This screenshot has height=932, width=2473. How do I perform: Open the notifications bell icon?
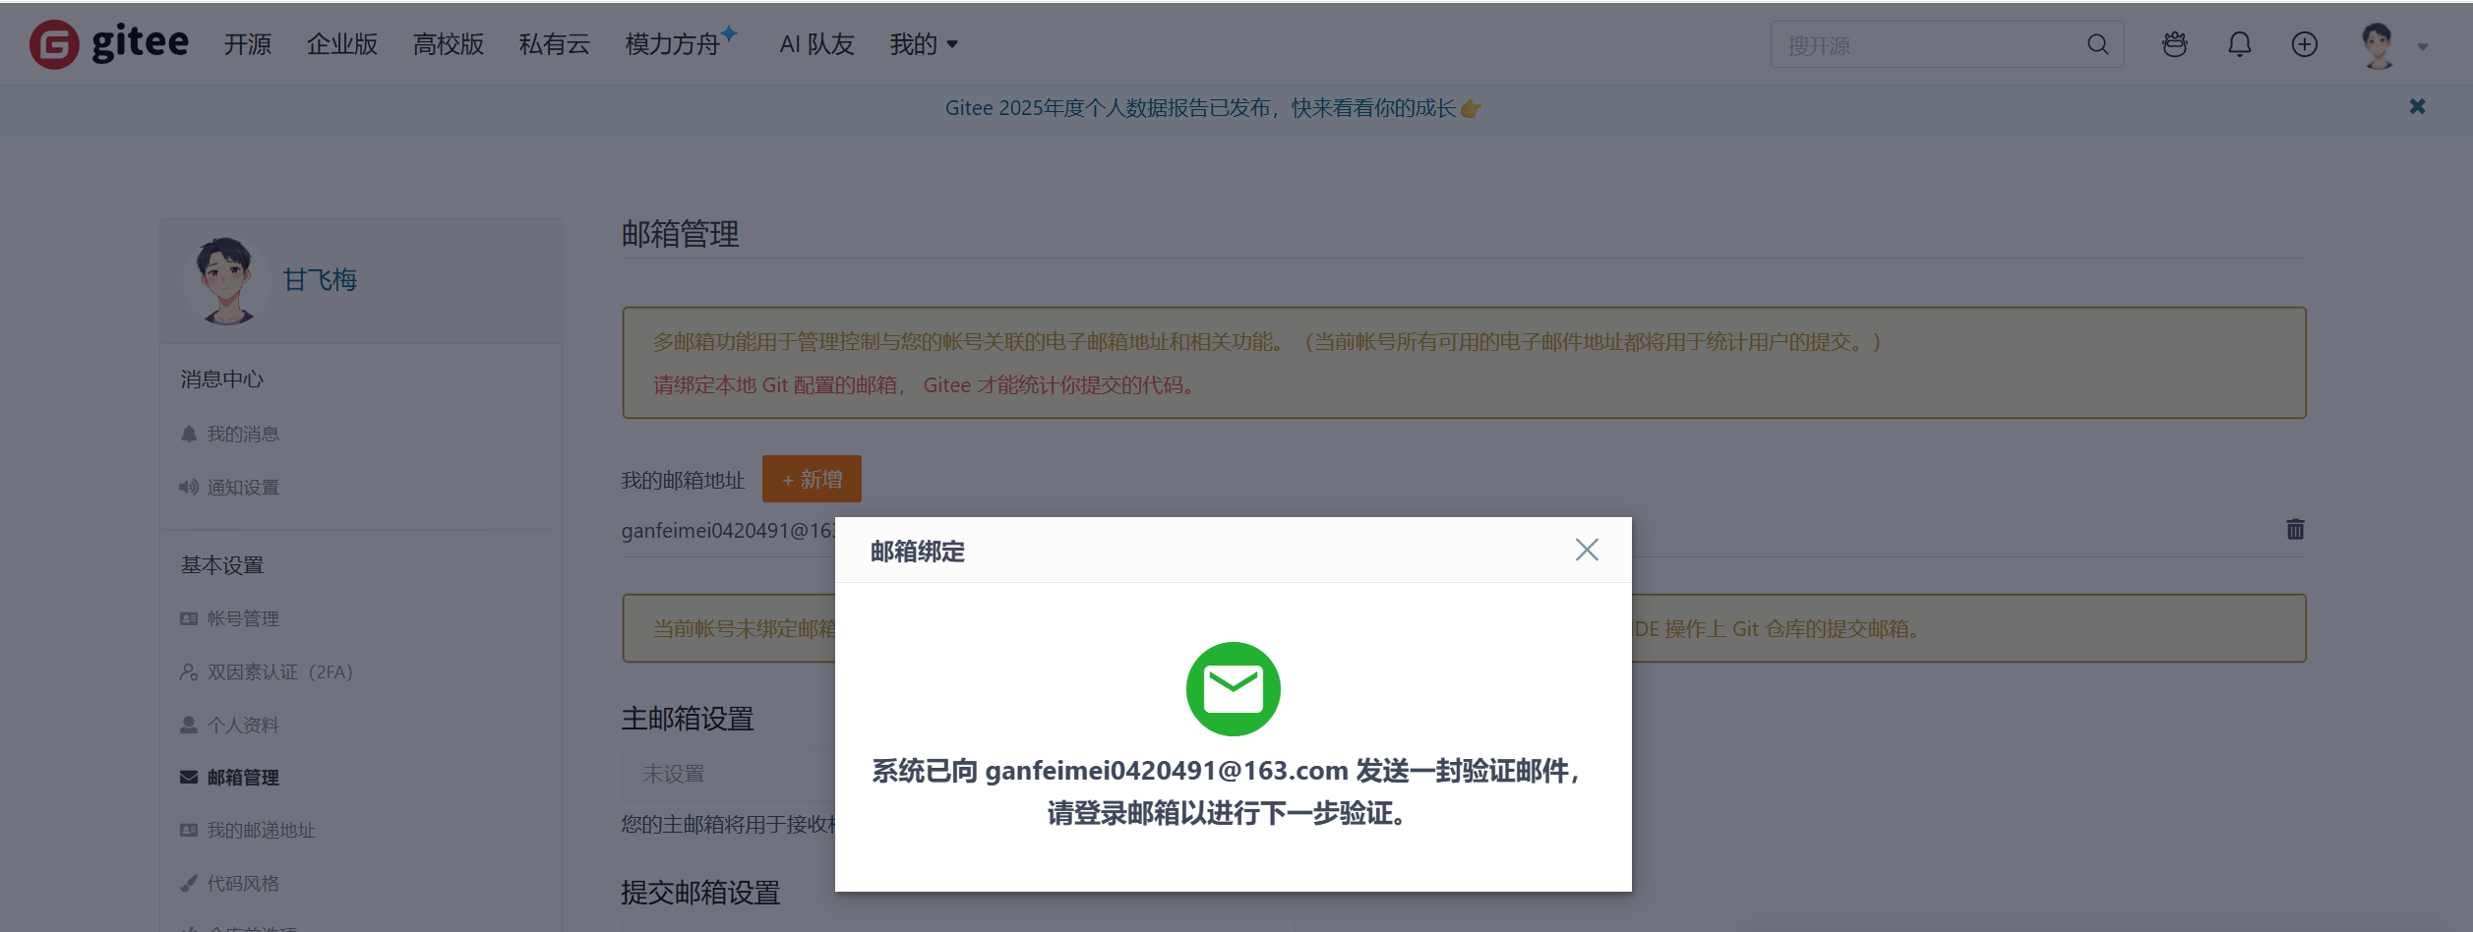coord(2240,44)
